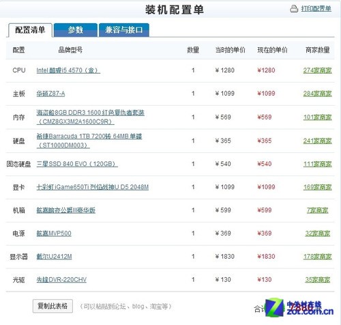Click the red ¥1280 current price for the CPU

pyautogui.click(x=266, y=70)
